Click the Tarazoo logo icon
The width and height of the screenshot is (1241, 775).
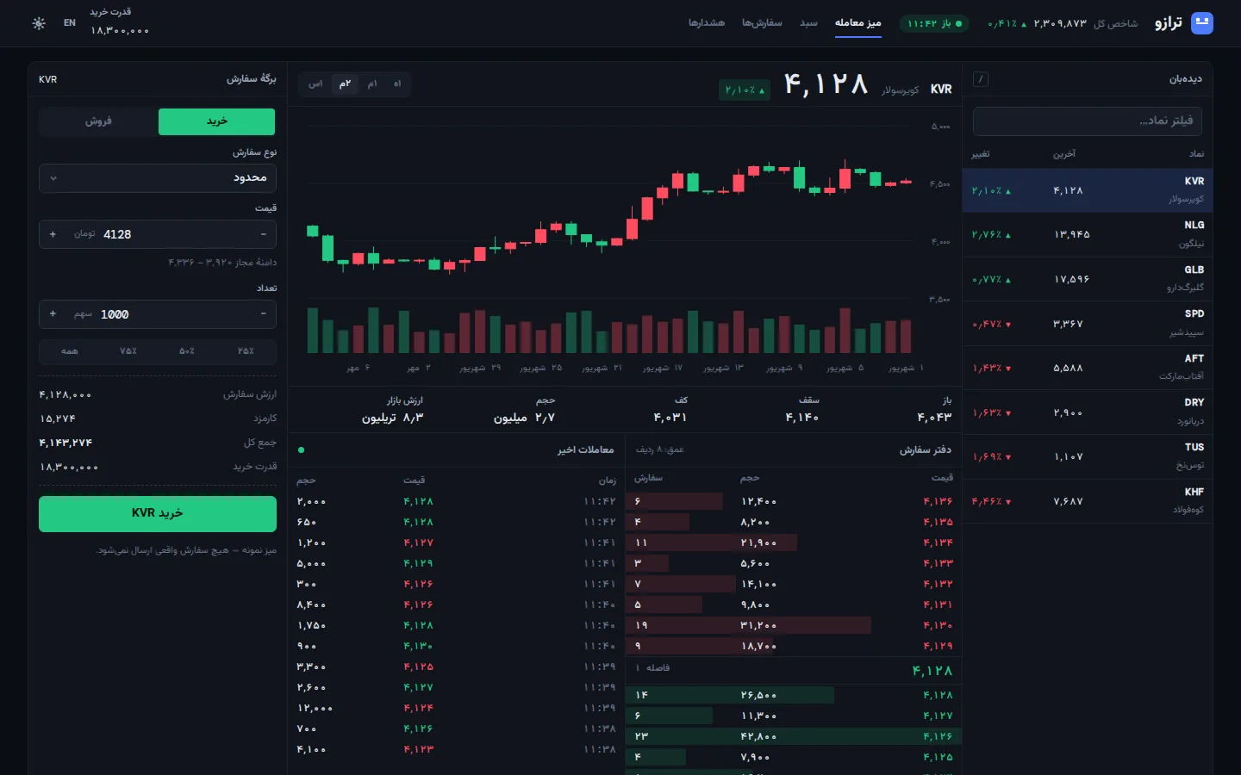coord(1201,23)
